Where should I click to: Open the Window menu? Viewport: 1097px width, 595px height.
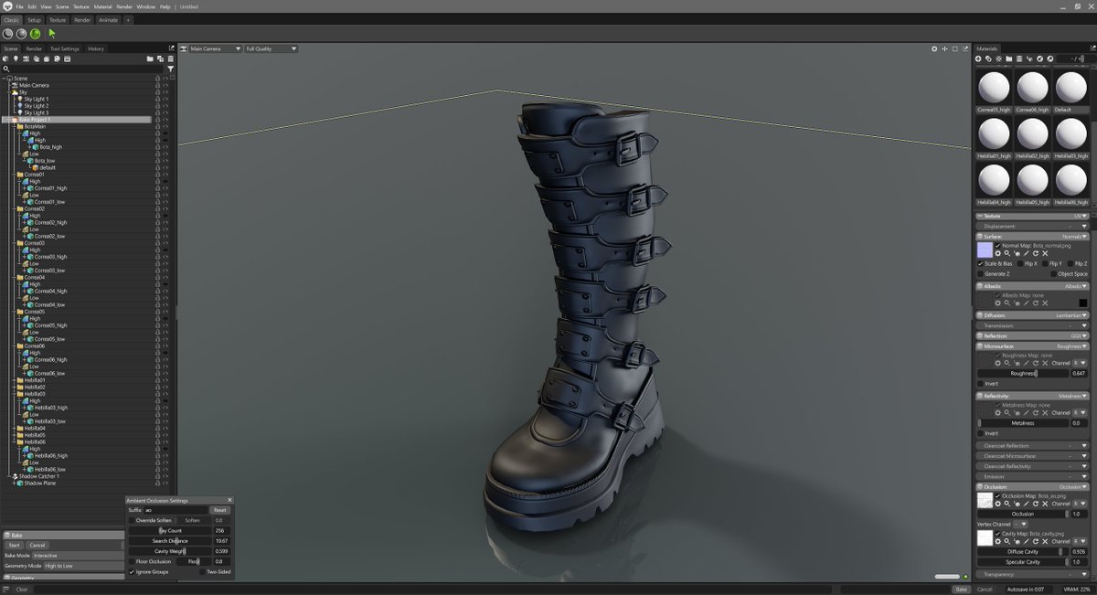point(145,6)
